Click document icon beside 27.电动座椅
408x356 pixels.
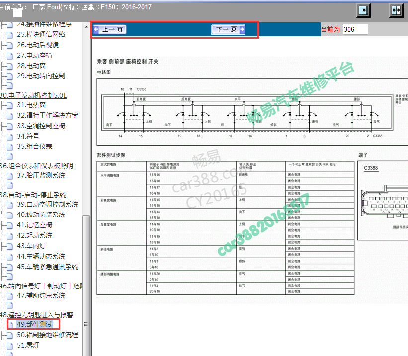pyautogui.click(x=10, y=56)
